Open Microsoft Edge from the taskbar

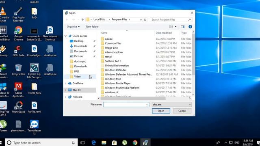93,142
